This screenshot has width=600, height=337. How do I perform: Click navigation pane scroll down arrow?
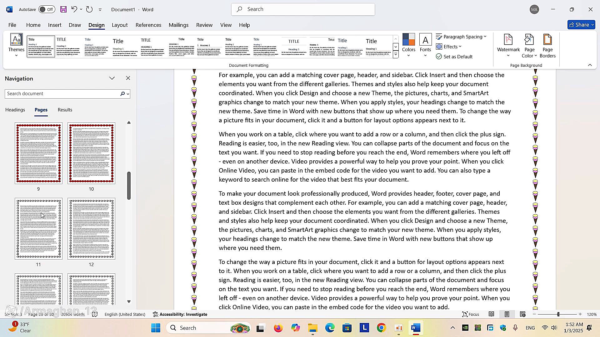(129, 301)
